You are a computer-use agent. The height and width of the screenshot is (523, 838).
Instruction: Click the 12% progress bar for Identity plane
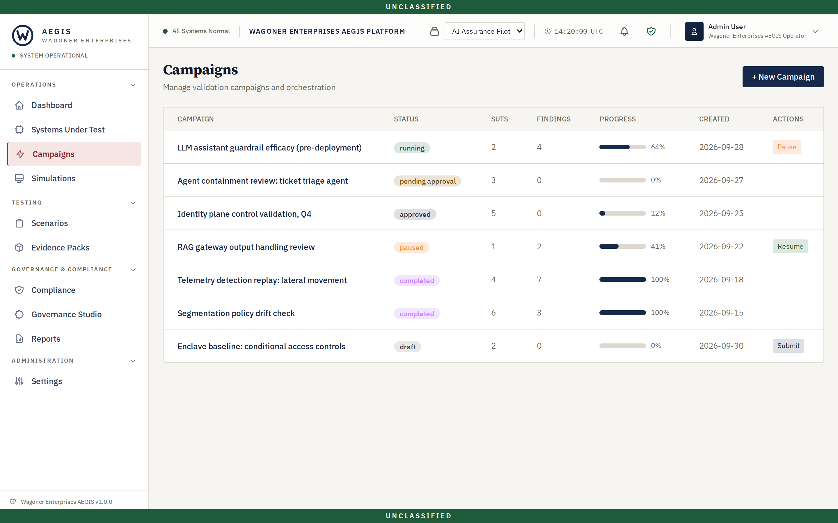click(622, 214)
